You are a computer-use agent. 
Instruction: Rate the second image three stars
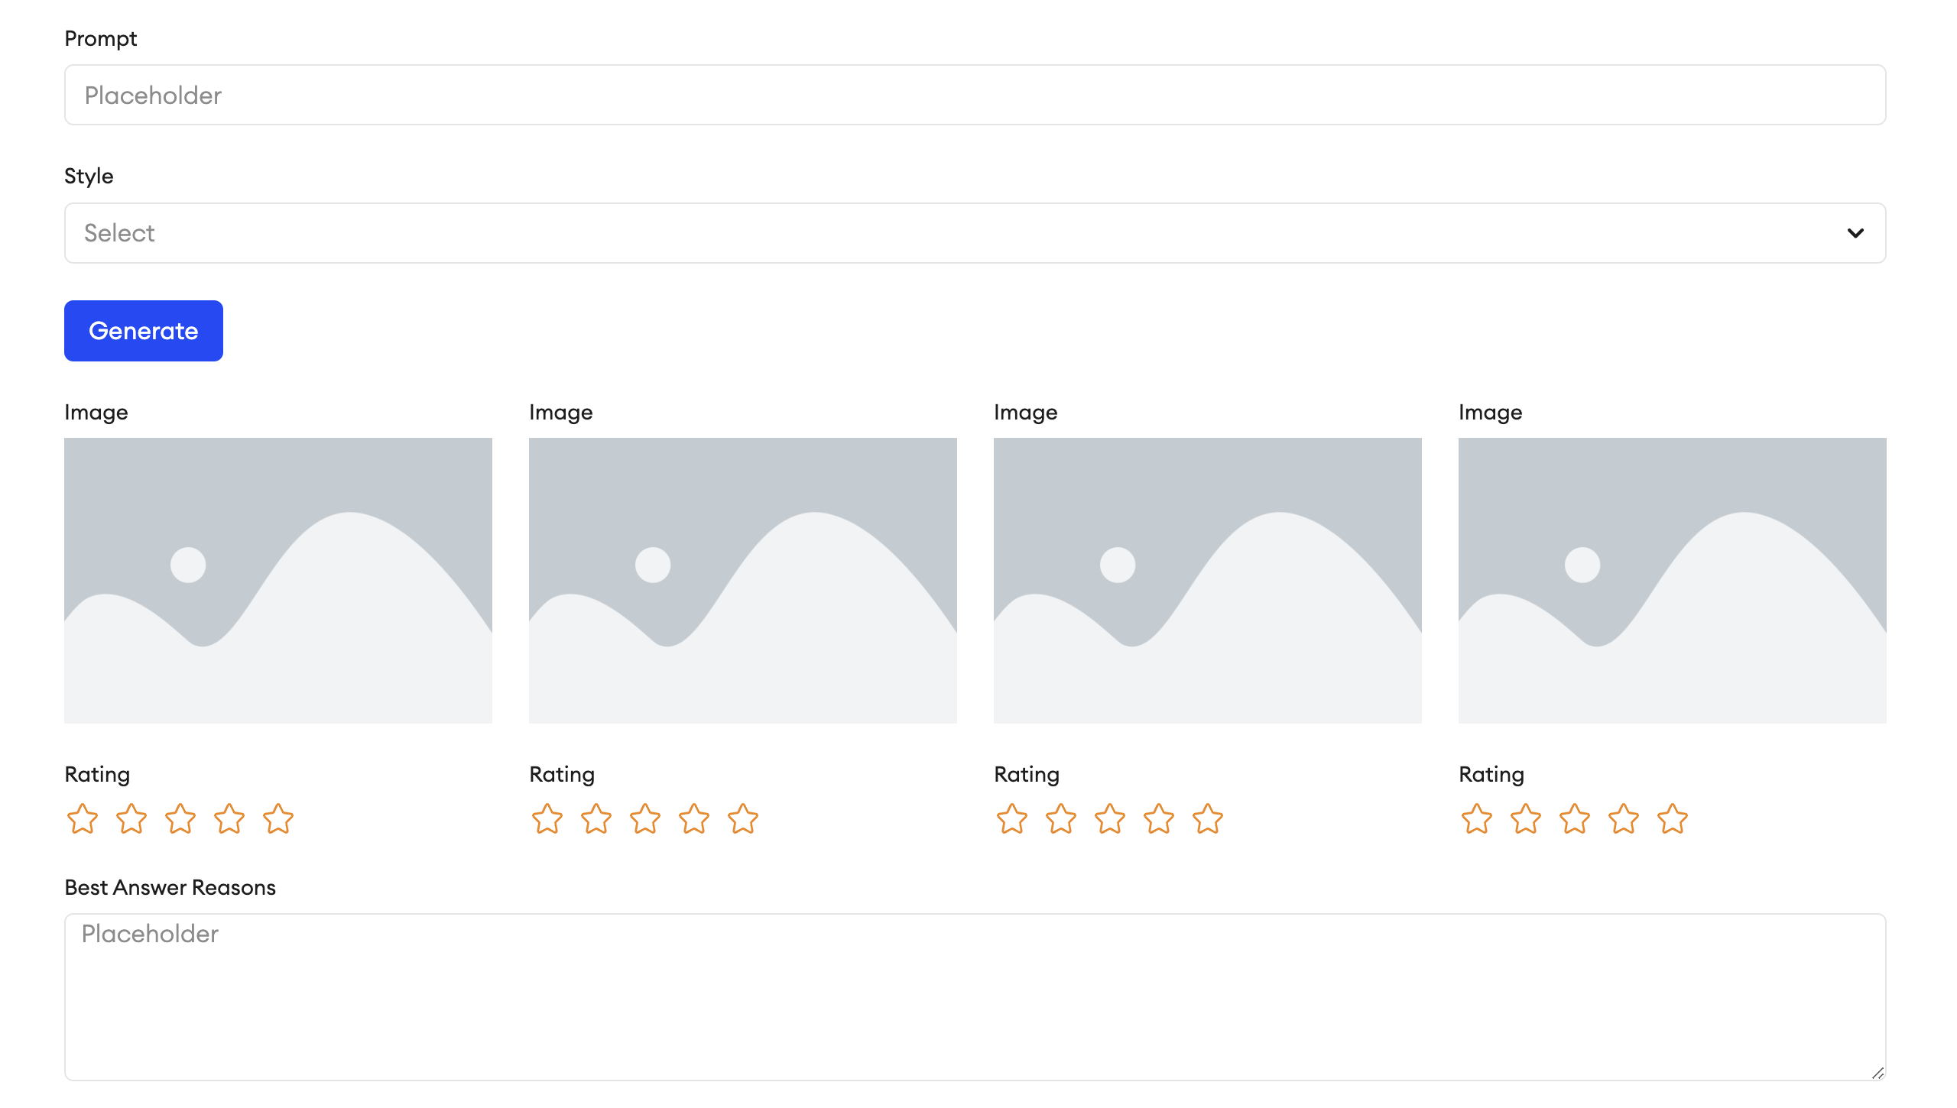[x=645, y=819]
